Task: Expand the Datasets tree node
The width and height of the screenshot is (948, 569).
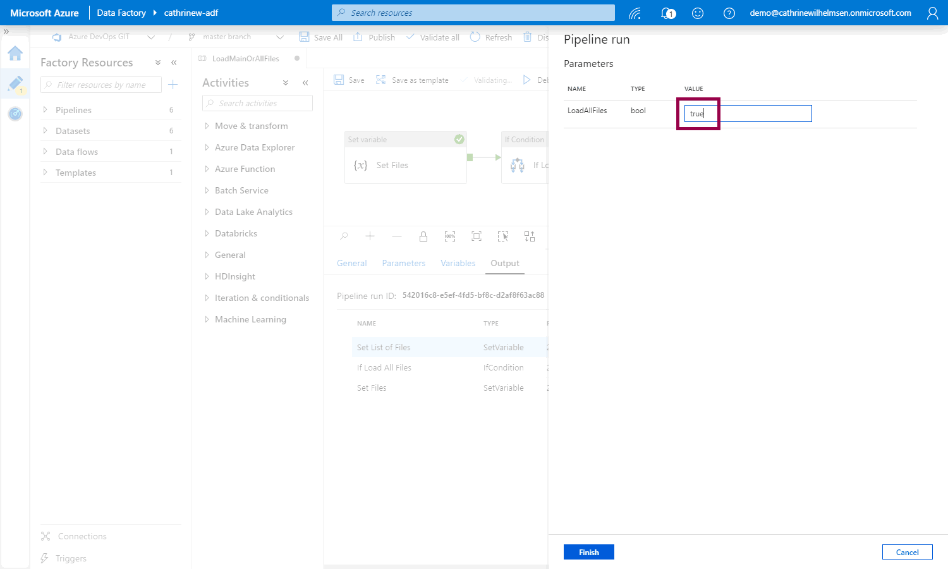Action: 46,131
